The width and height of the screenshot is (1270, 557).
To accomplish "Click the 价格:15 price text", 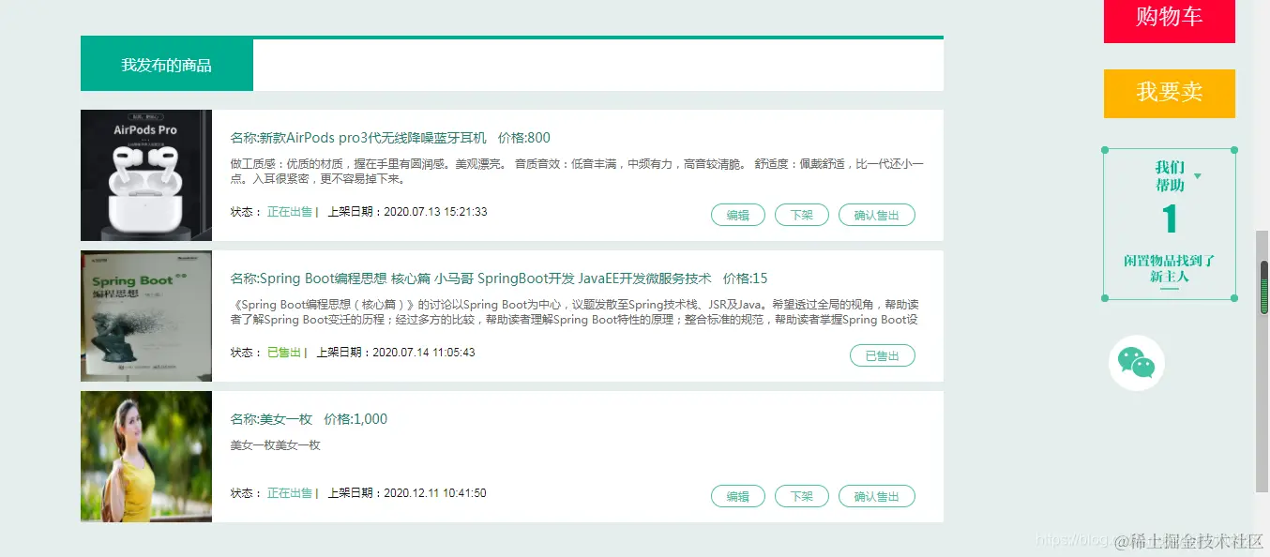I will (x=746, y=278).
